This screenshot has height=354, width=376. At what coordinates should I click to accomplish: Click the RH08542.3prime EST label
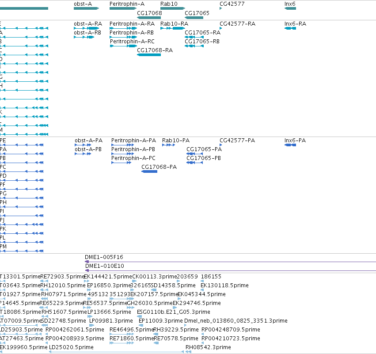click(x=208, y=347)
